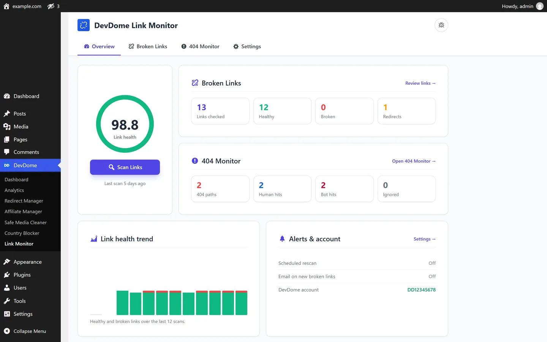Open the Settings tab in Link Monitor
The height and width of the screenshot is (342, 547).
(247, 46)
